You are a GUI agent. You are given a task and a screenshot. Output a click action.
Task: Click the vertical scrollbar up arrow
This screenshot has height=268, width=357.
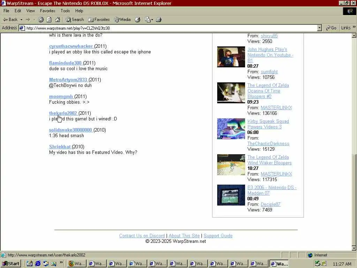[354, 35]
